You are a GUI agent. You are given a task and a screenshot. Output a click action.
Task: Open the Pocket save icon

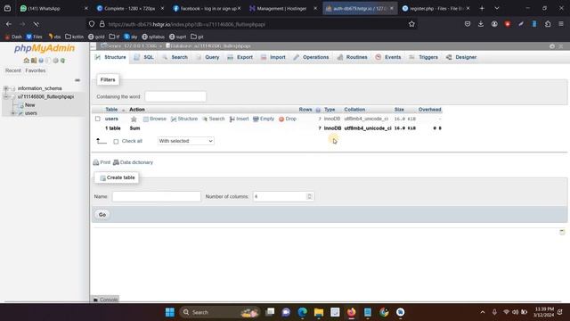pyautogui.click(x=468, y=24)
